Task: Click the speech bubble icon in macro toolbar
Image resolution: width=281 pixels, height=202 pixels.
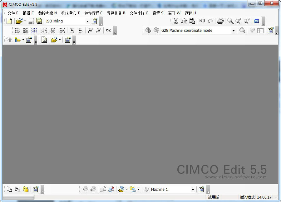Action: point(252,31)
